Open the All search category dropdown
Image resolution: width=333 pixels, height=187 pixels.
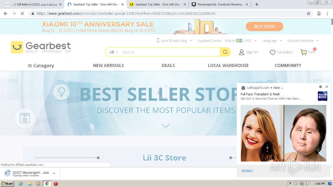click(x=114, y=52)
